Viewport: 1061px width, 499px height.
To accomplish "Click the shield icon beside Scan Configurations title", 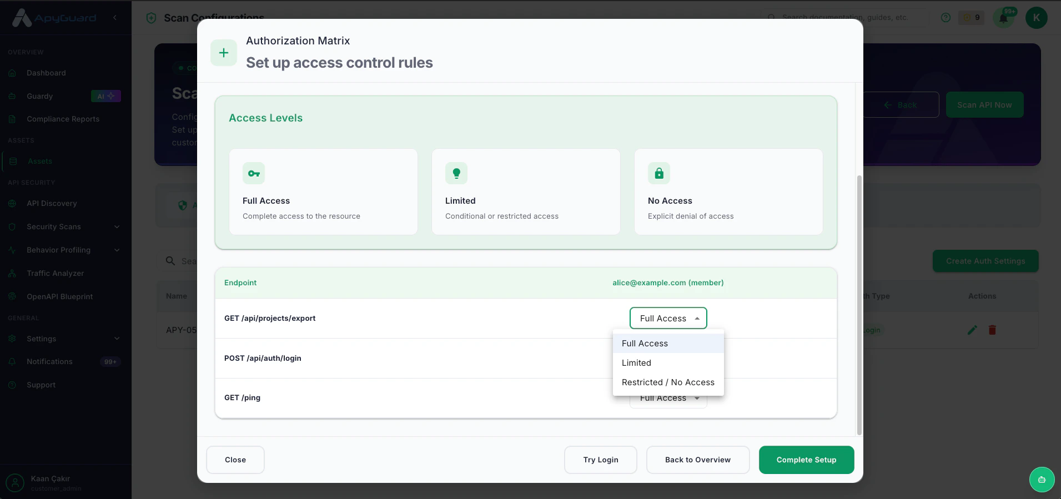I will pos(151,18).
